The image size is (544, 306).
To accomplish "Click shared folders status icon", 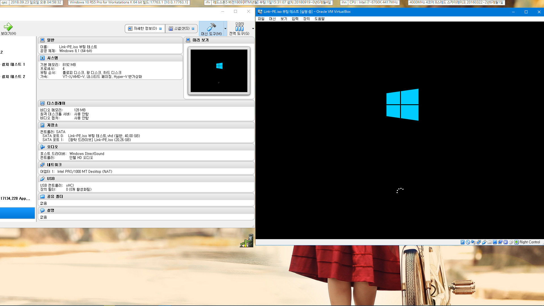I will point(489,242).
